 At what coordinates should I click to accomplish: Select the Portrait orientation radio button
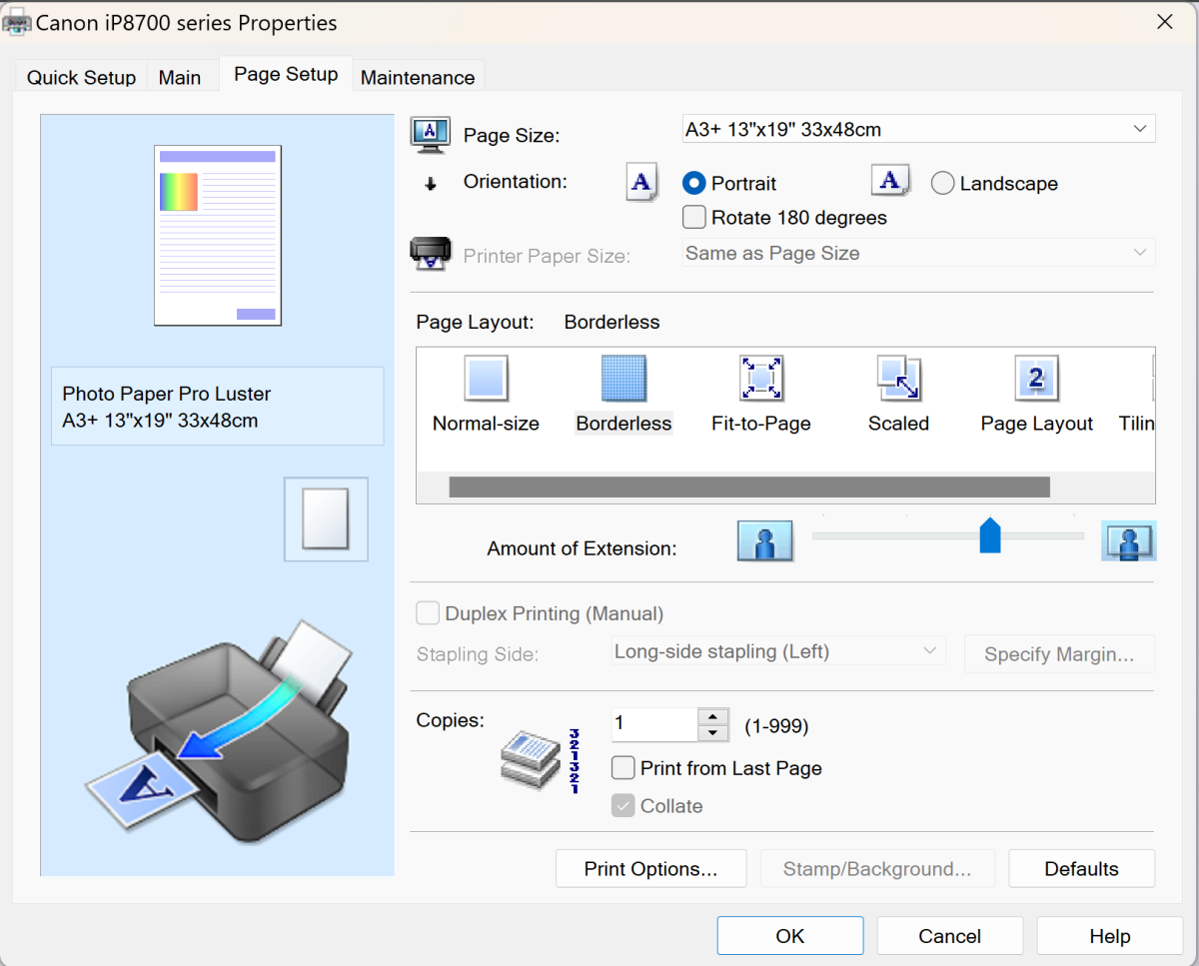(694, 184)
